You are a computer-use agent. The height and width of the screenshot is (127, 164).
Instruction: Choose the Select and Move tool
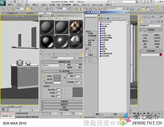47,9
